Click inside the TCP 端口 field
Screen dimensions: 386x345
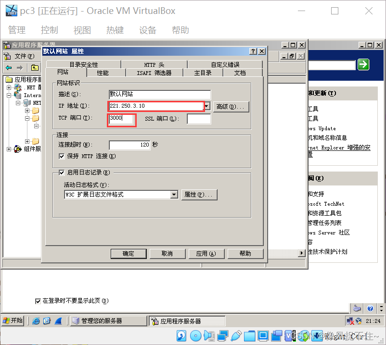coord(122,119)
